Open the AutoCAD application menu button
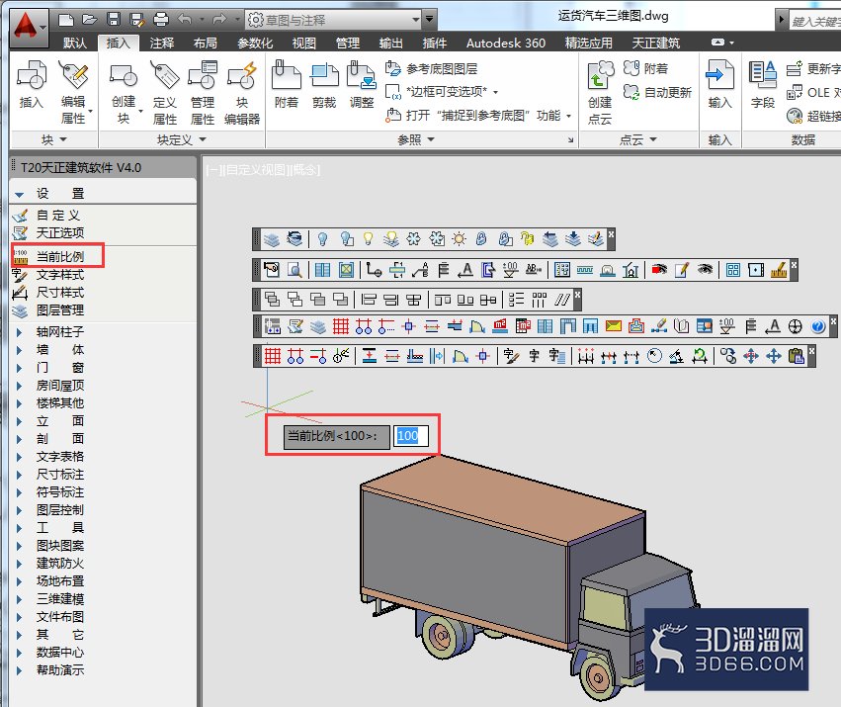This screenshot has height=707, width=841. point(28,26)
